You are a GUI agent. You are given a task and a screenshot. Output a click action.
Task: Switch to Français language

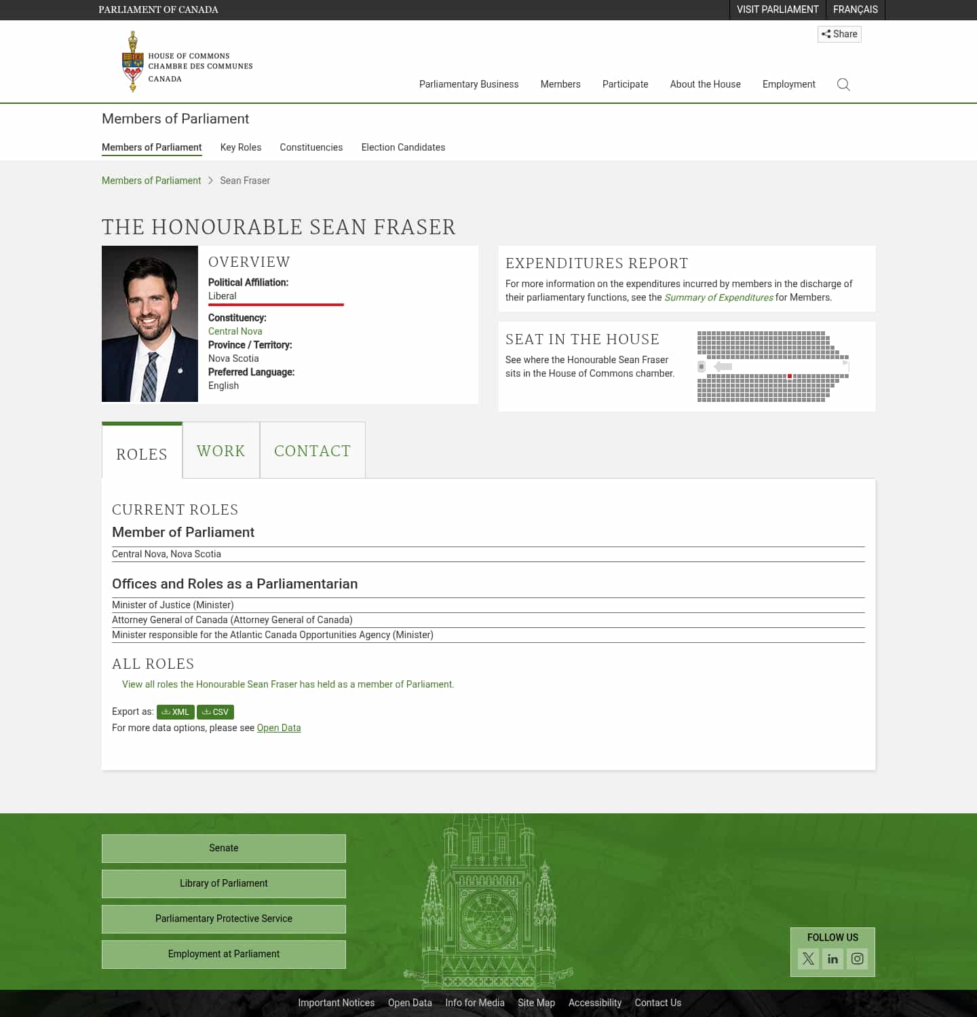[x=856, y=10]
